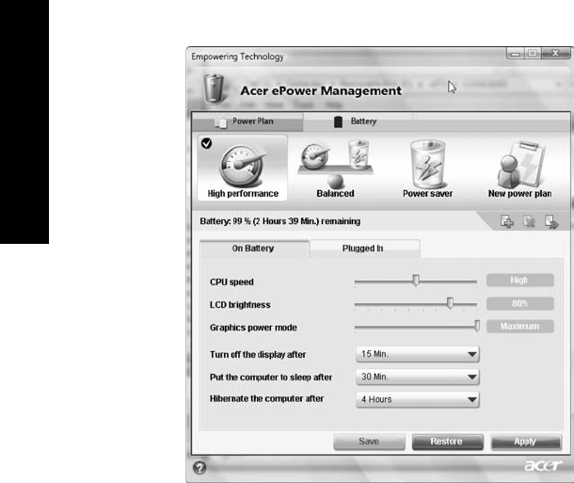Click the battery icon beside Acer ePower Management
Viewport: 574px width, 483px height.
click(214, 89)
